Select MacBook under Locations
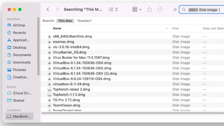Image resolution: width=224 pixels, height=126 pixels. click(x=19, y=116)
